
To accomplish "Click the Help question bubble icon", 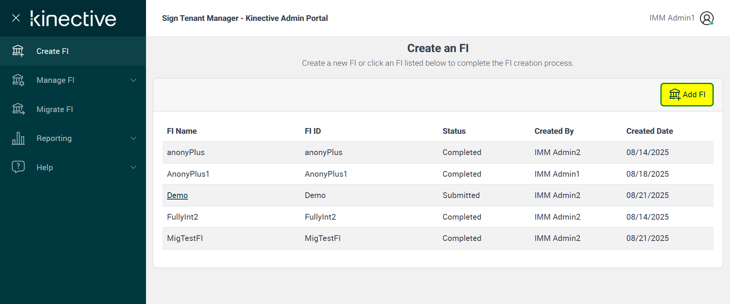I will point(18,167).
